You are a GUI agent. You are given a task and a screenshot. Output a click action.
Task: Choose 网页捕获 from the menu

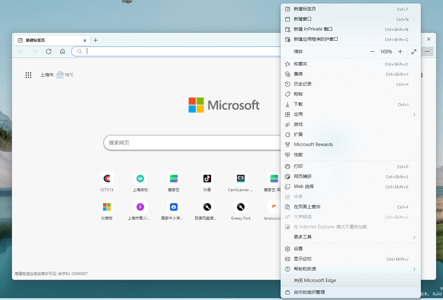[x=351, y=177]
